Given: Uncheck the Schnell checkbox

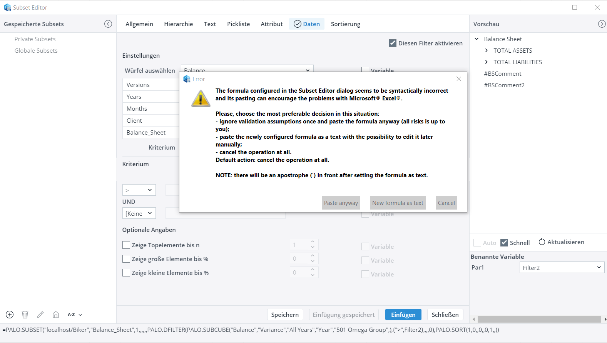Looking at the screenshot, I should (x=504, y=243).
